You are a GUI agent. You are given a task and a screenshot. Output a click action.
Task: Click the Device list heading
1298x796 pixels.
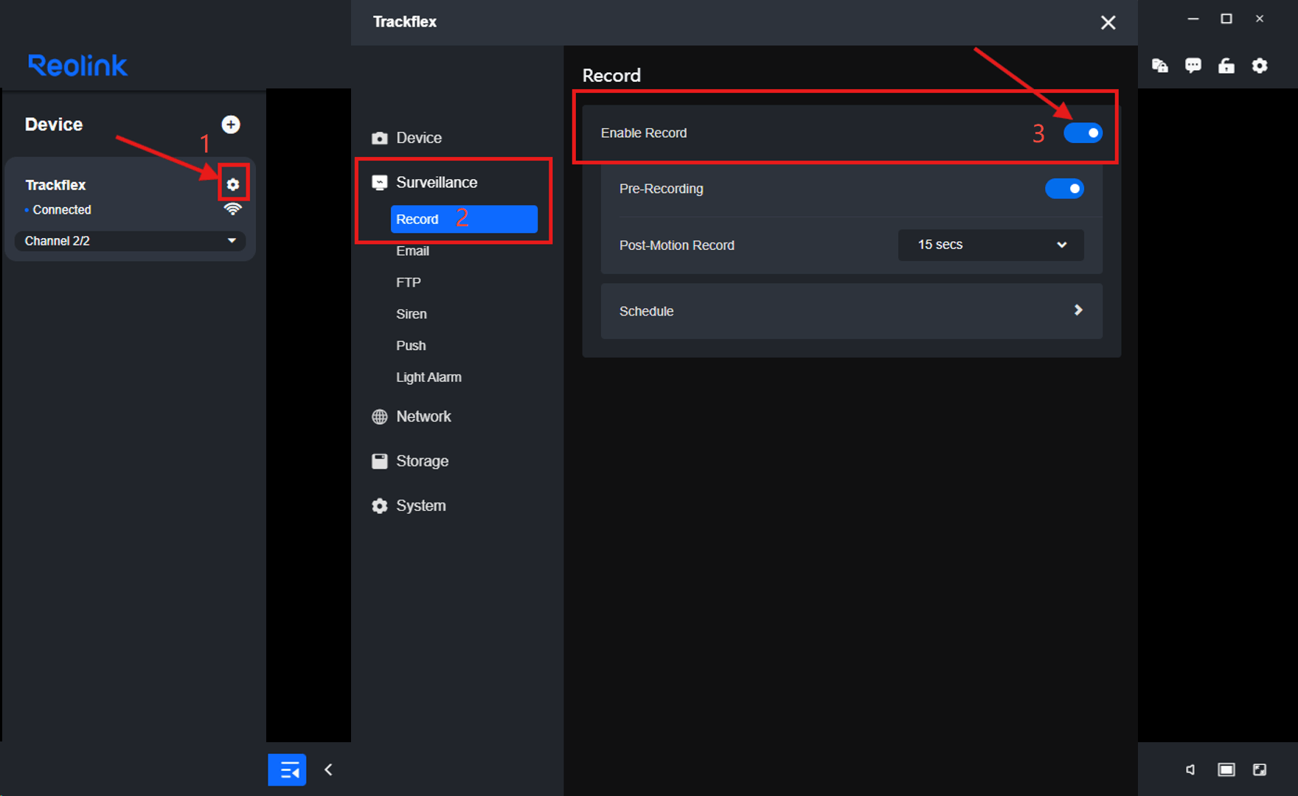tap(54, 125)
